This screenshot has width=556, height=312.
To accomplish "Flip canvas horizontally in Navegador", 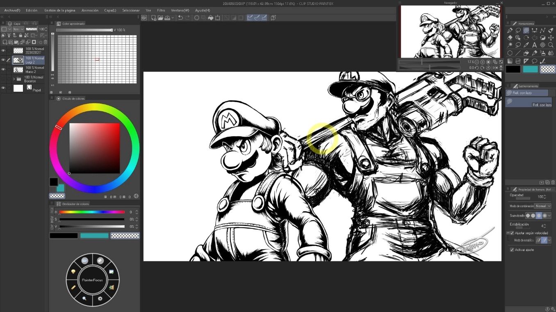I will [495, 68].
